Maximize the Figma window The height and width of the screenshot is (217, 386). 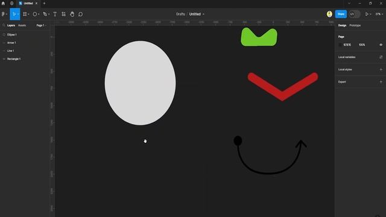370,4
